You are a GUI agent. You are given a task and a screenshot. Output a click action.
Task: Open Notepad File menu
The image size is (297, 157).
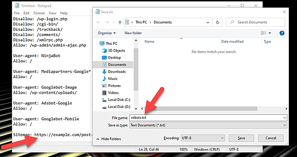coord(17,13)
